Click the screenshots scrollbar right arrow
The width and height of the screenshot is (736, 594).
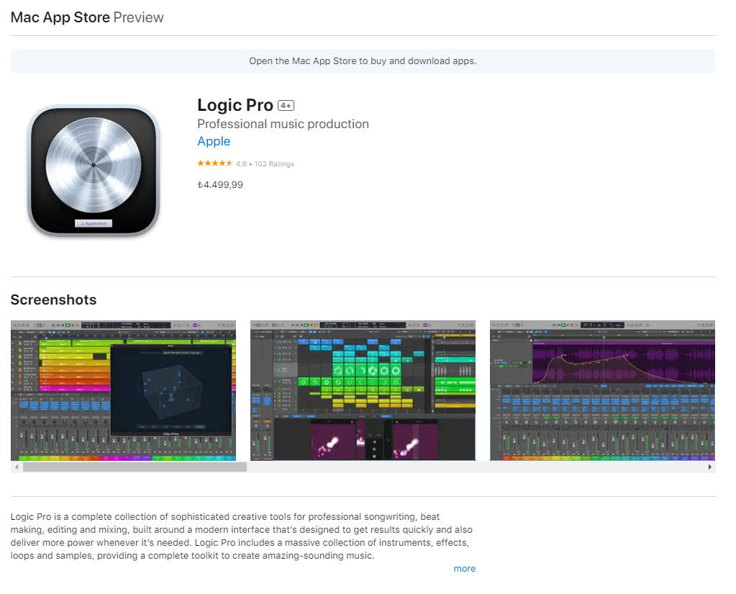(709, 467)
